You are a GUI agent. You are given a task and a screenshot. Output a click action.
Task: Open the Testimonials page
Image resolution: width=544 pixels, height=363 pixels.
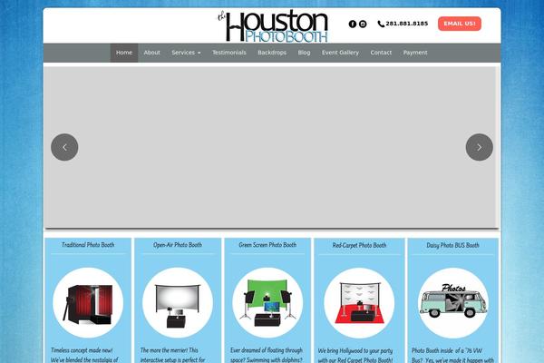(229, 53)
